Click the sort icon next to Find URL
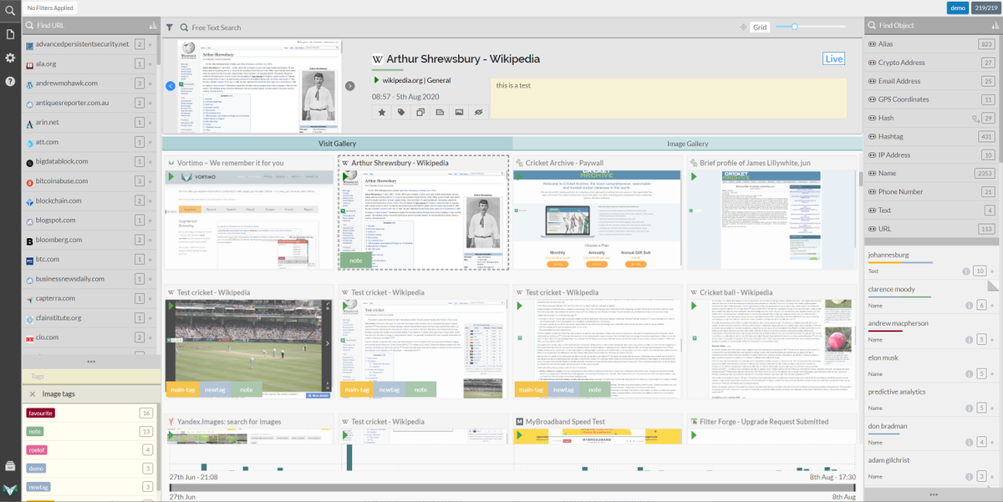1003x502 pixels. click(152, 25)
